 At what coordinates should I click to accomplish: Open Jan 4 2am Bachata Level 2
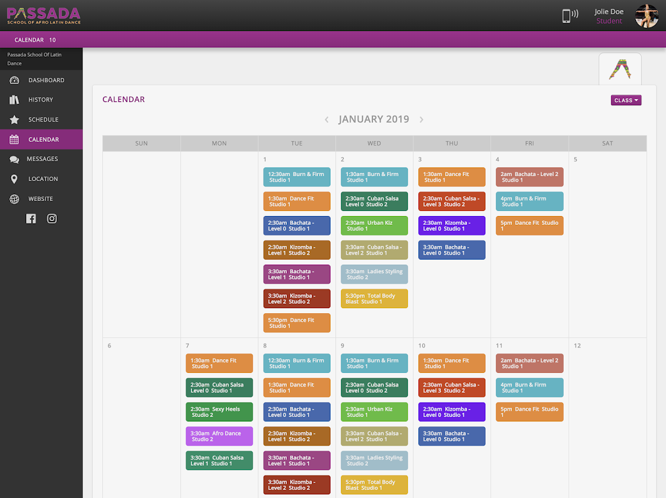(529, 177)
